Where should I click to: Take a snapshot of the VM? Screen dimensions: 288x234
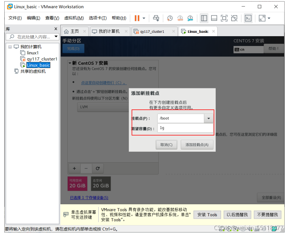(170, 18)
